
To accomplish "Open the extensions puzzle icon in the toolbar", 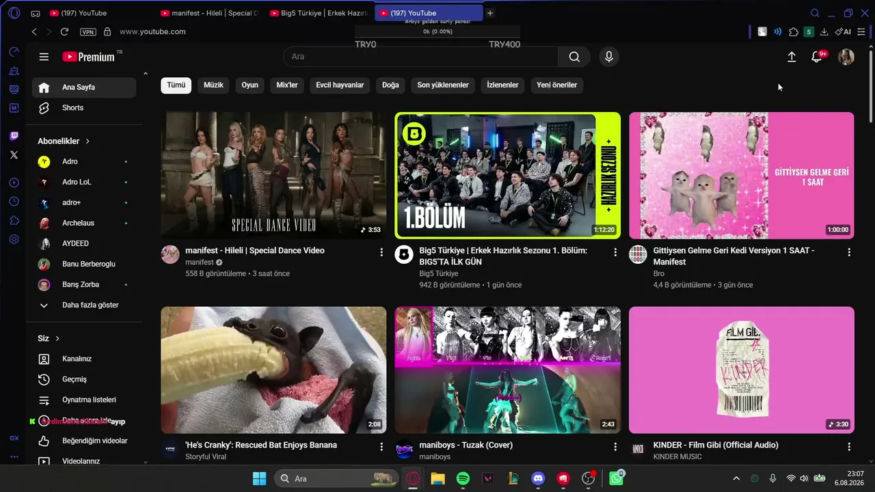I will click(794, 31).
